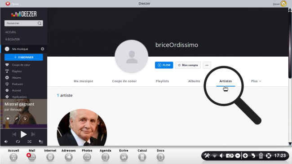Click the S'ABONNER button

(24, 57)
